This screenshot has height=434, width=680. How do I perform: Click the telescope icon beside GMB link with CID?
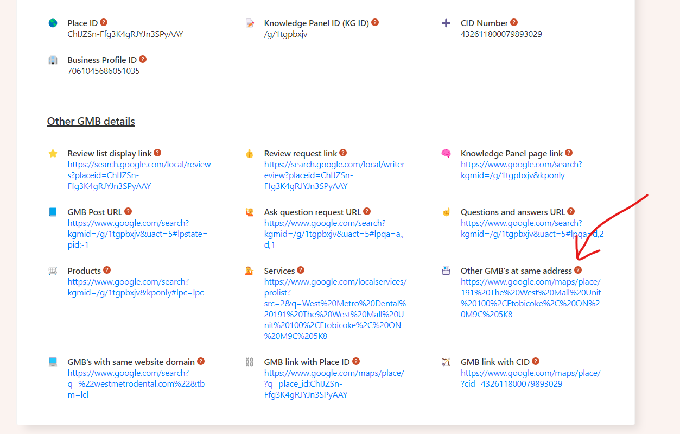[446, 361]
